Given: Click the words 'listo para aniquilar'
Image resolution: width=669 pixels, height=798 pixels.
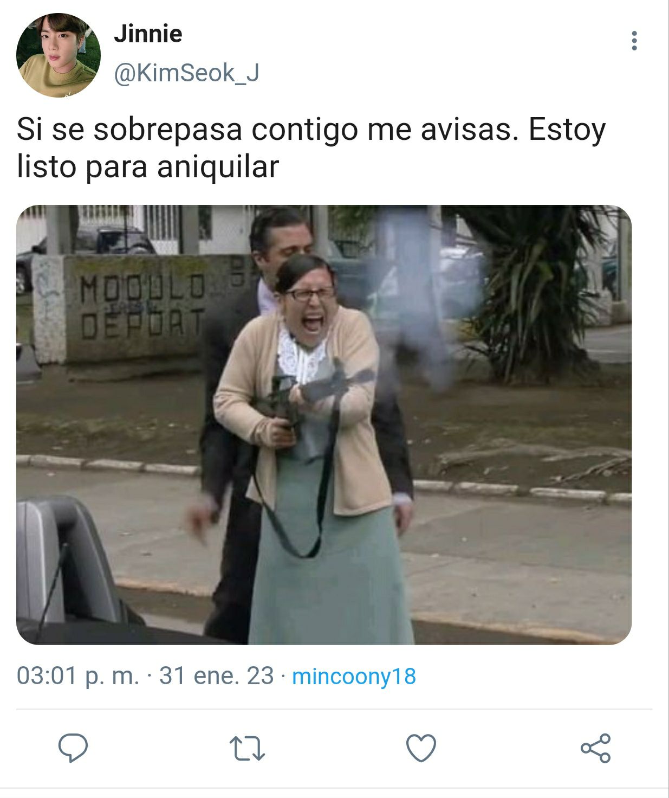Looking at the screenshot, I should click(148, 166).
